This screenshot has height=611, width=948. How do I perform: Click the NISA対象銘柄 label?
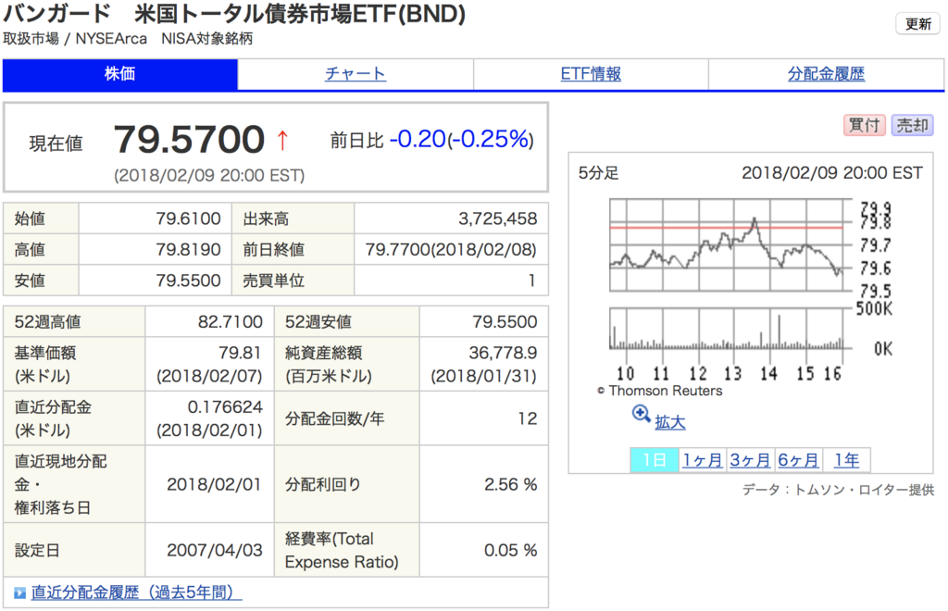pyautogui.click(x=206, y=39)
